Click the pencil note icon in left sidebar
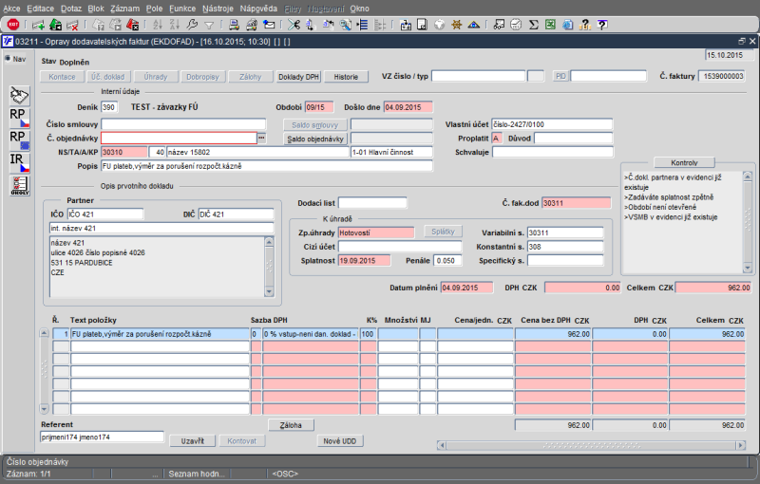This screenshot has height=484, width=760. pos(19,95)
